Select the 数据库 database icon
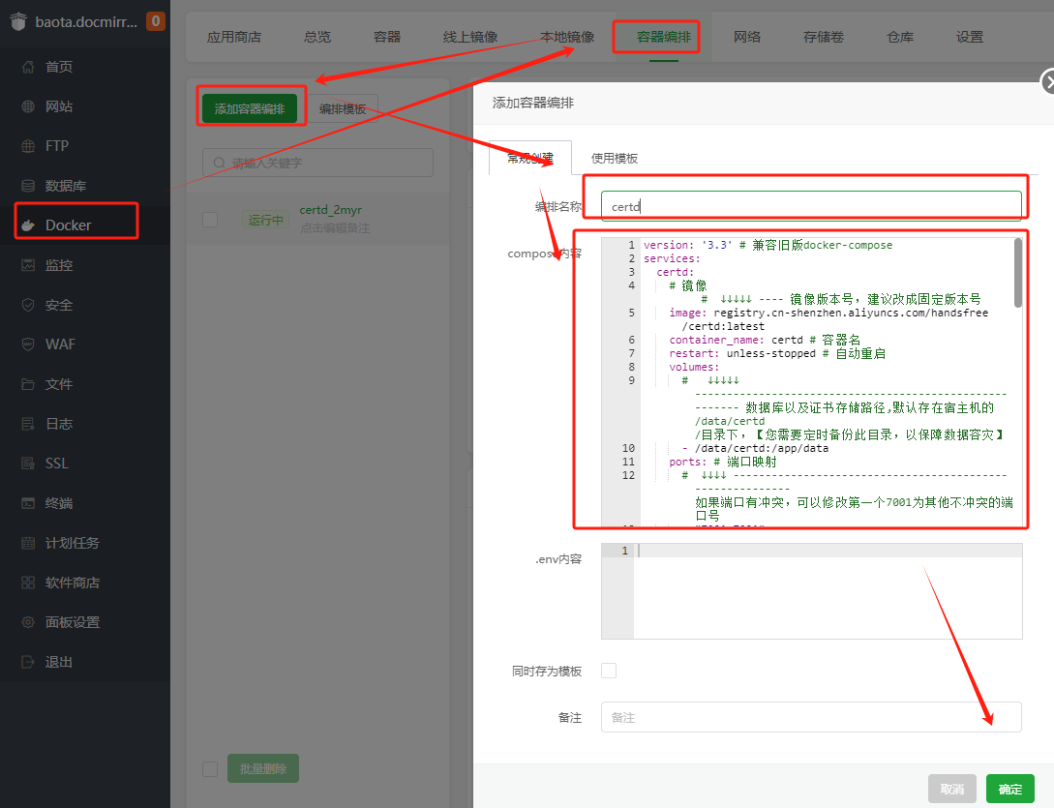The height and width of the screenshot is (808, 1054). pyautogui.click(x=28, y=186)
